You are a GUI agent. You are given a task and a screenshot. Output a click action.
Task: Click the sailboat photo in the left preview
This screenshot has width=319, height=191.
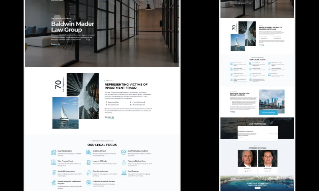tap(65, 113)
